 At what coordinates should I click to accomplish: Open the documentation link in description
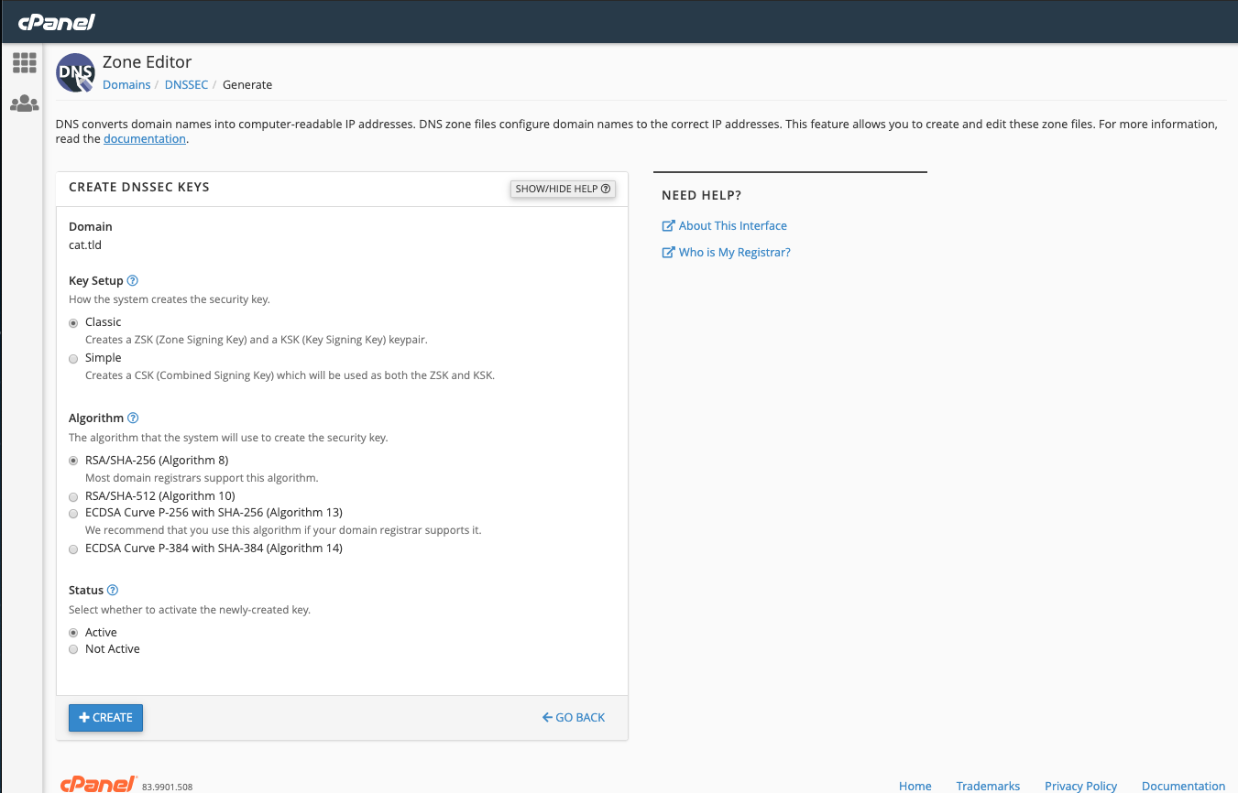click(x=145, y=139)
